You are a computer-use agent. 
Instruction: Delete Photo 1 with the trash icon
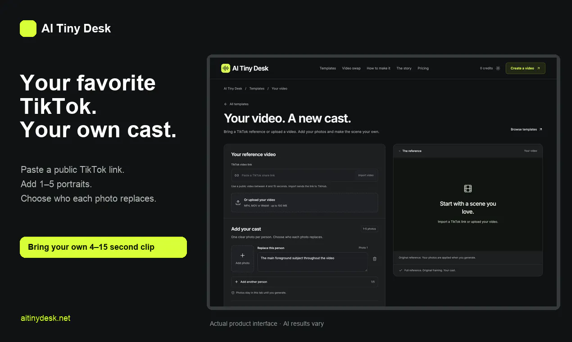pos(375,259)
